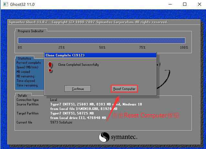Click the 'symantec.' wordmark text
206x149 pixels.
[x=124, y=137]
